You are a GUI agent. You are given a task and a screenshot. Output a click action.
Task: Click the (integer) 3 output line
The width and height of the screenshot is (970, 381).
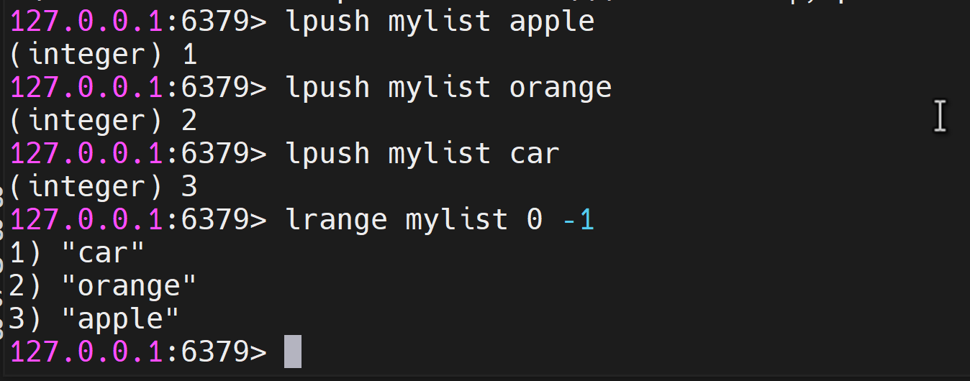click(x=104, y=187)
